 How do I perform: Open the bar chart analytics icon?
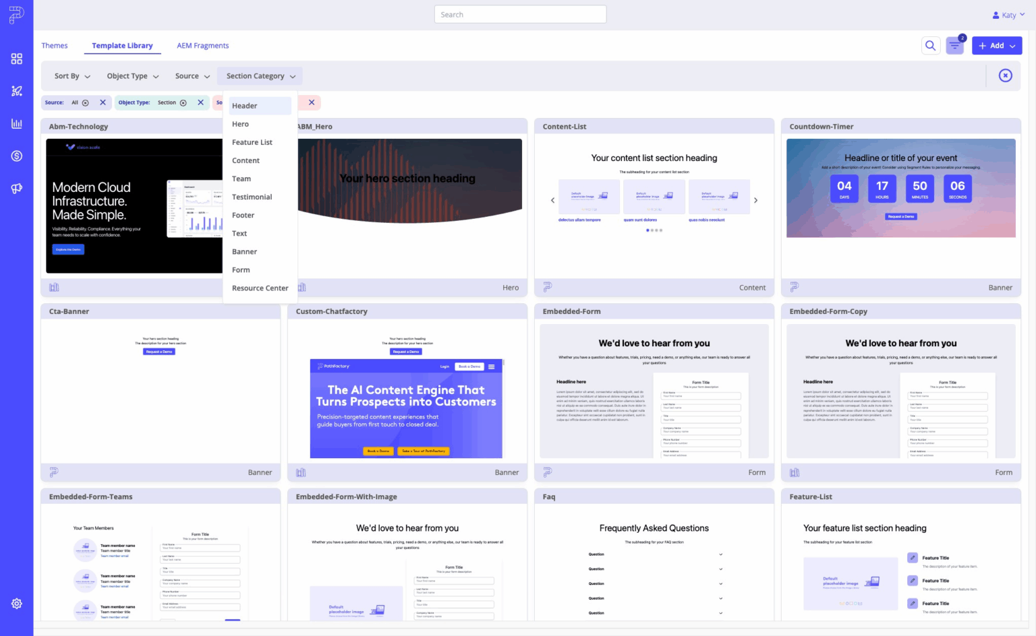16,123
